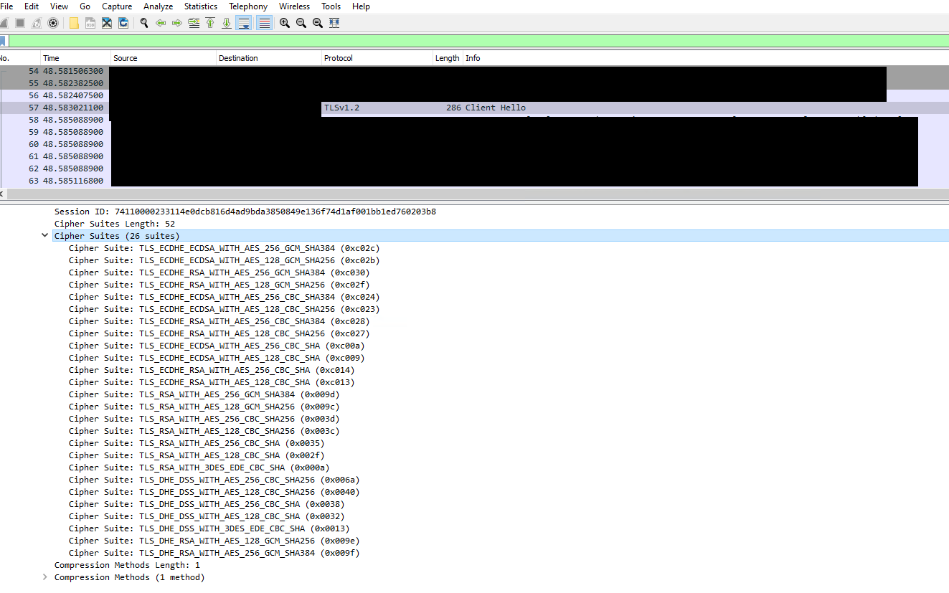Viewport: 949px width, 593px height.
Task: Close the current capture file
Action: click(107, 23)
